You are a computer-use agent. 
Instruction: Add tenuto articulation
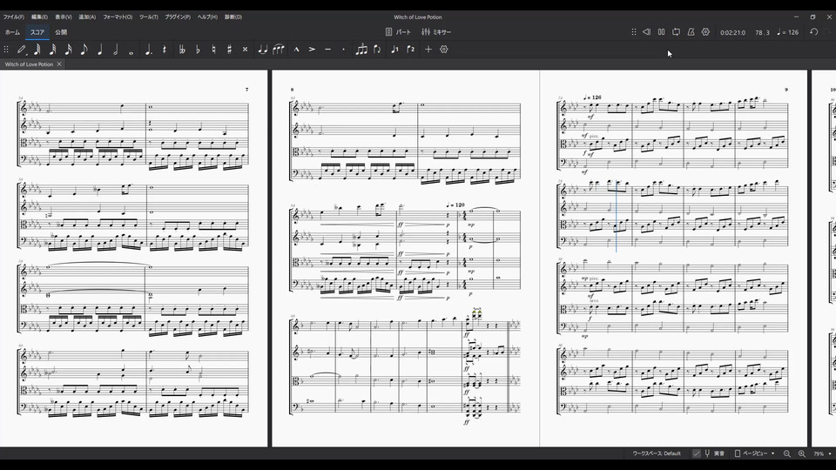click(x=328, y=50)
